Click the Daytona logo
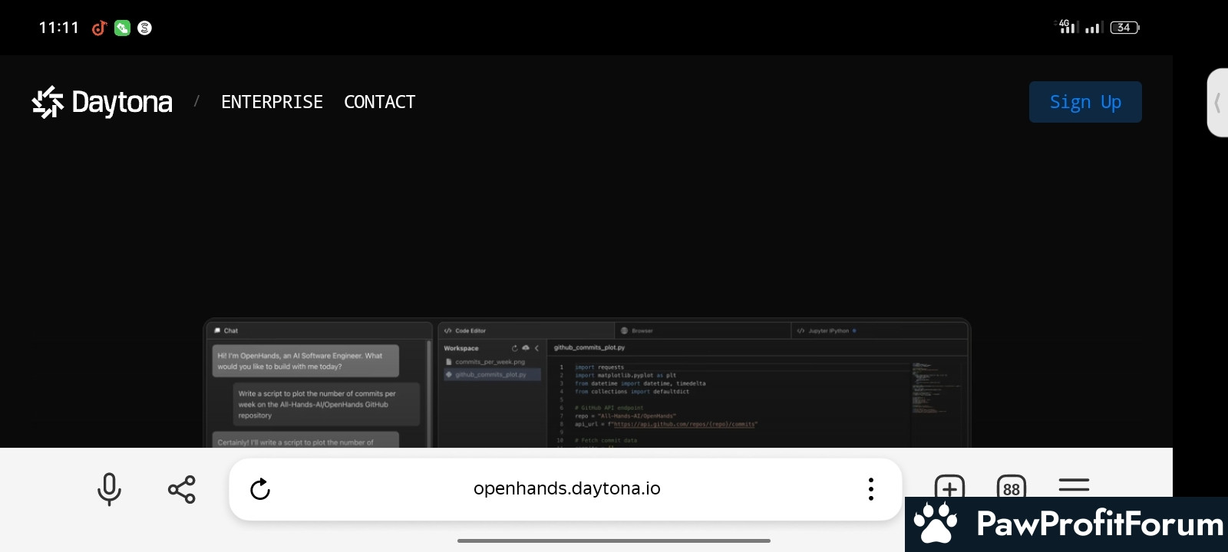Viewport: 1228px width, 552px height. pyautogui.click(x=102, y=102)
